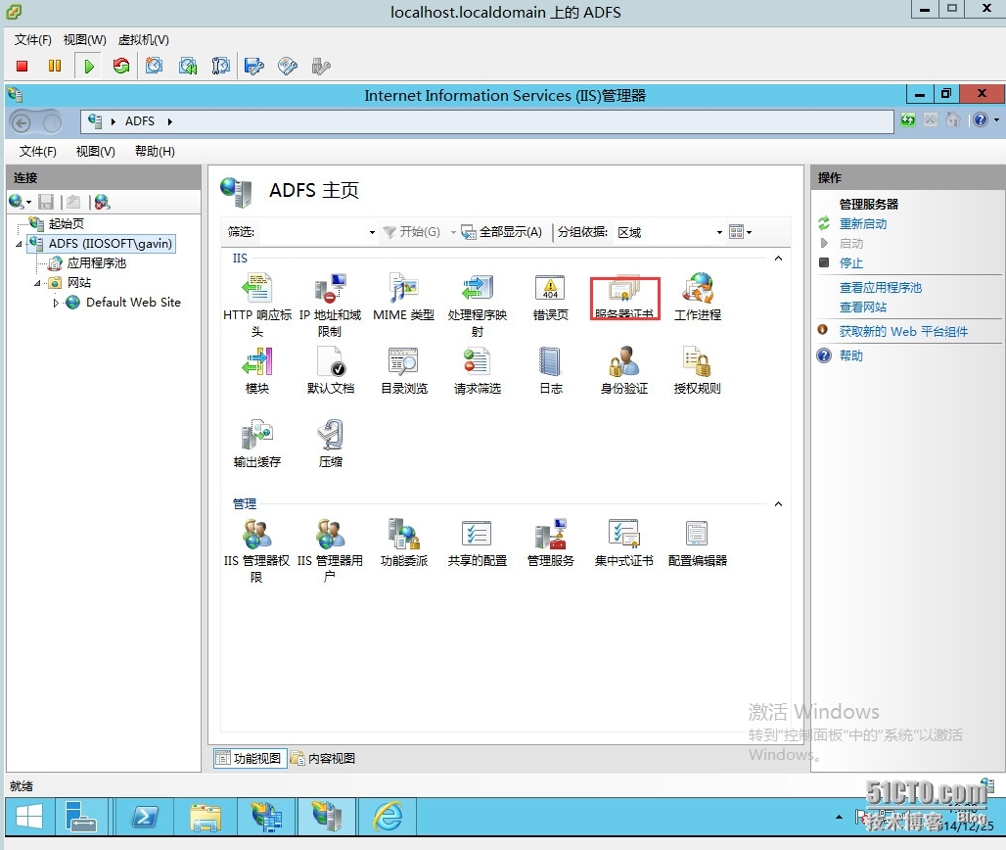Viewport: 1006px width, 850px height.
Task: Click the Windows Start button
Action: click(x=29, y=818)
